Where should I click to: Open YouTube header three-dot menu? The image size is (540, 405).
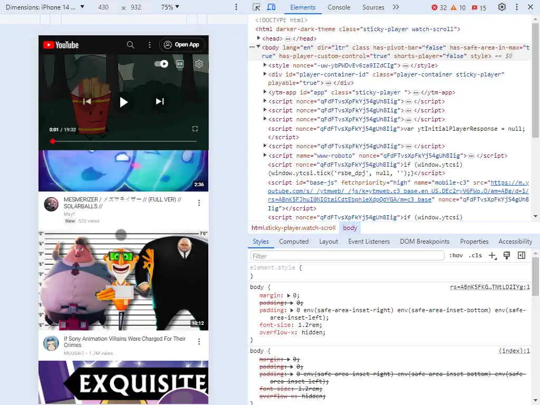pos(149,45)
